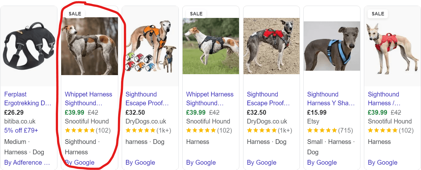Open the woodland whippet photo with grey harness

click(90, 46)
